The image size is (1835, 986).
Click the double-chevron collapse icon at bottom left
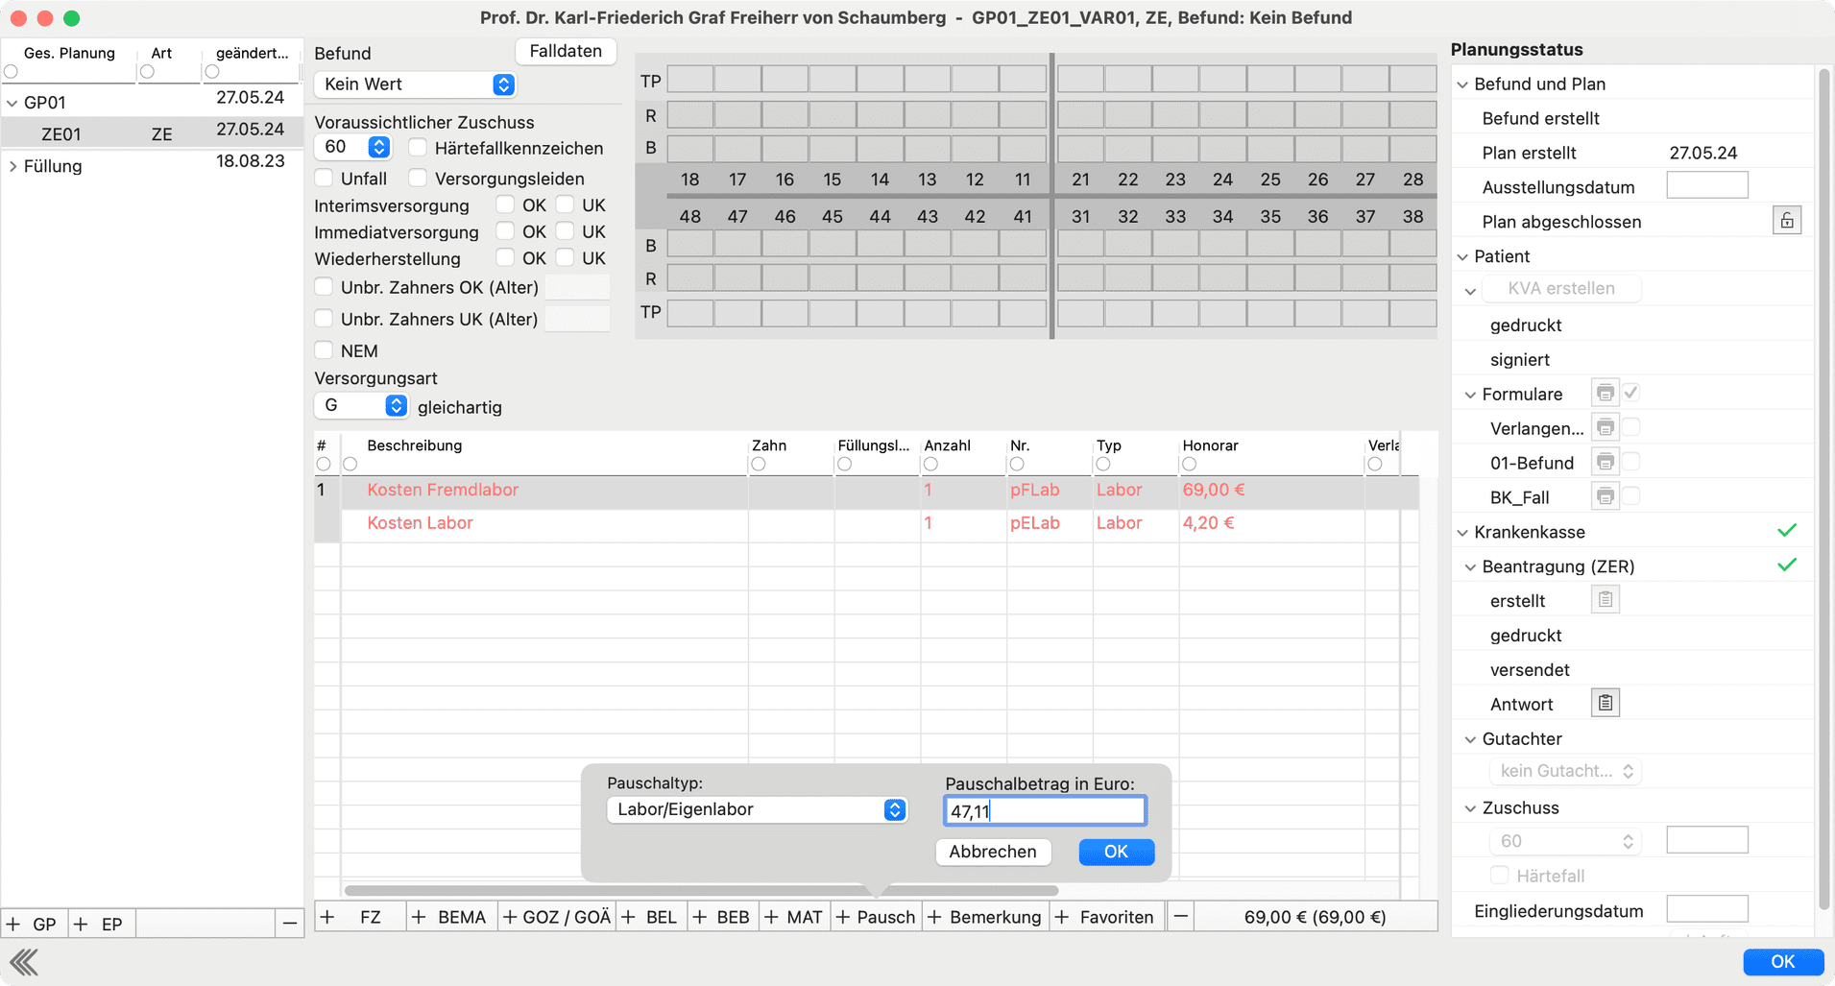point(24,961)
